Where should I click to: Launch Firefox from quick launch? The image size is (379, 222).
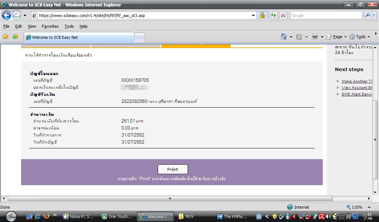click(46, 216)
